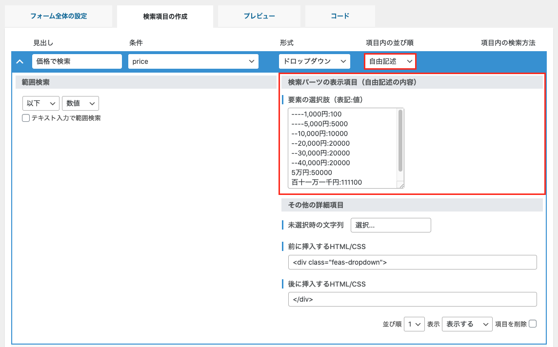This screenshot has width=558, height=347.
Task: Switch to the プレビュー tab
Action: [259, 16]
